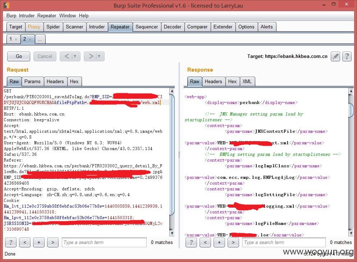
Task: Go to previous match in request search
Action: pos(25,243)
